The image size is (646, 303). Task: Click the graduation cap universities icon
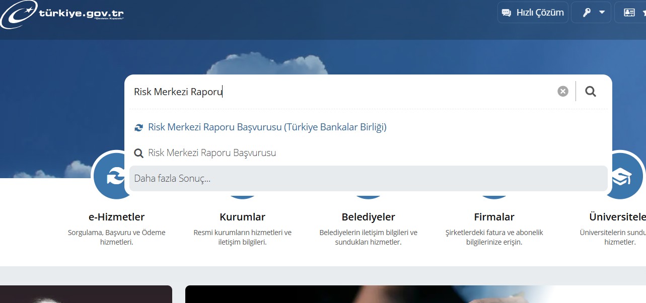[621, 177]
